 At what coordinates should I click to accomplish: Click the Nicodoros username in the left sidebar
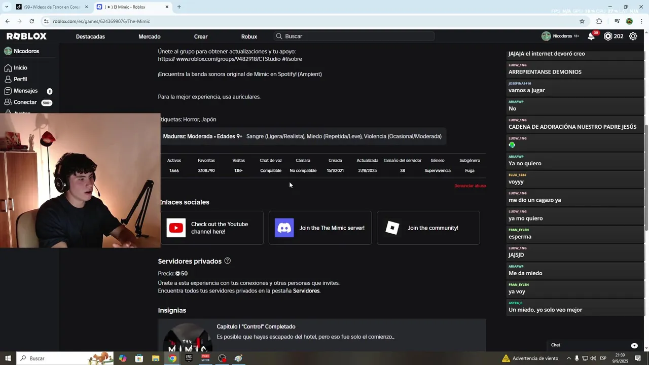(x=26, y=51)
